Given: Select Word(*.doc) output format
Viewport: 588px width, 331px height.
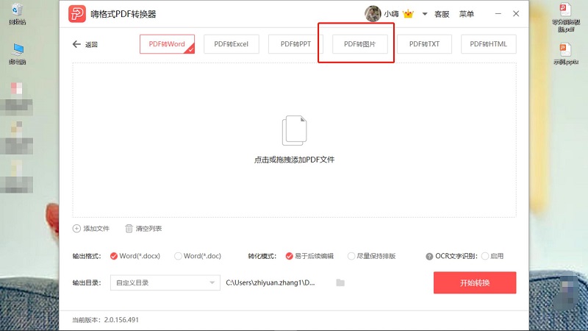Looking at the screenshot, I should point(198,256).
